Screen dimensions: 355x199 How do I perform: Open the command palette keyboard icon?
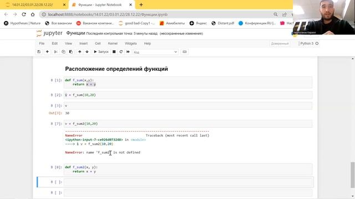[x=185, y=52]
